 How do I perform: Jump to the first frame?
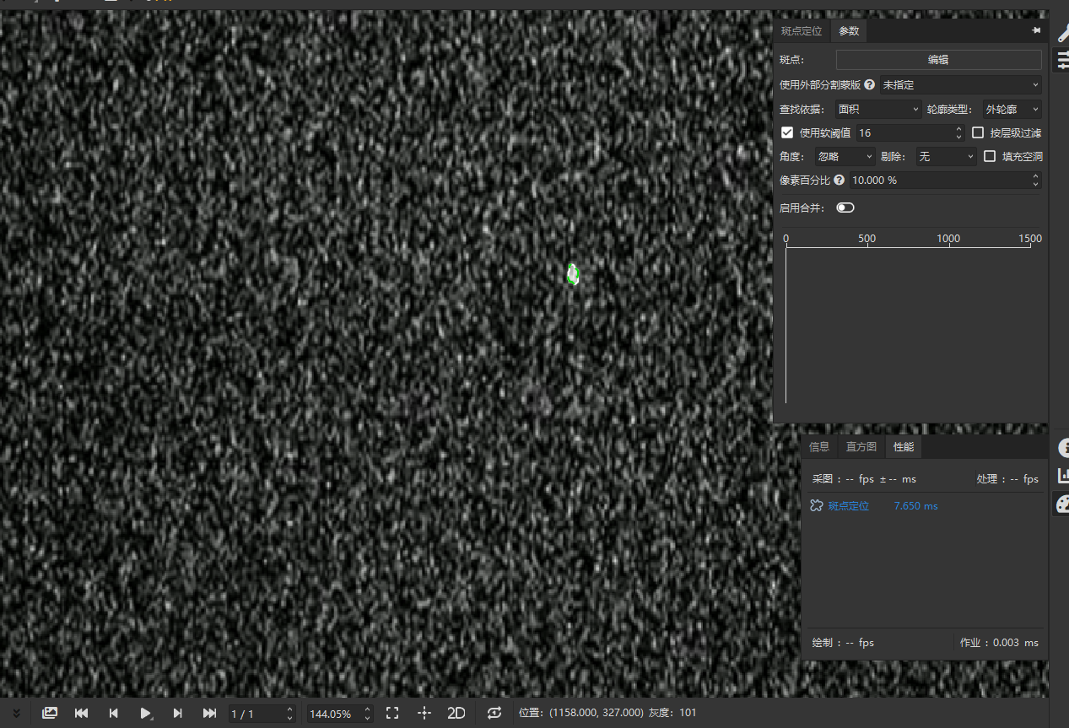82,713
